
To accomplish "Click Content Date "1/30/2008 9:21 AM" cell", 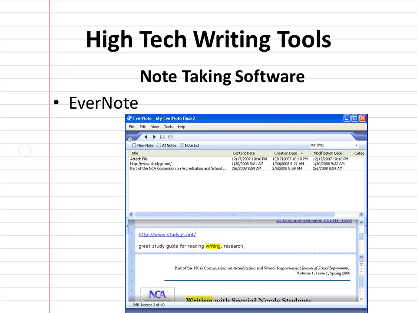I will pos(248,164).
